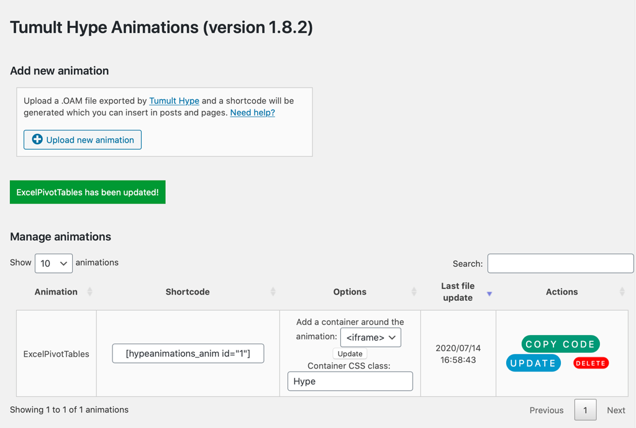Viewport: 636px width, 428px height.
Task: Click the blue UPDATE action button
Action: click(x=533, y=363)
